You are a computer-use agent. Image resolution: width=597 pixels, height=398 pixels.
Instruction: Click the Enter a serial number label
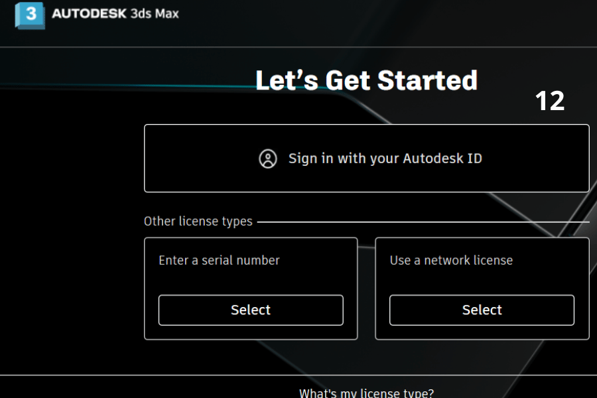click(x=219, y=261)
